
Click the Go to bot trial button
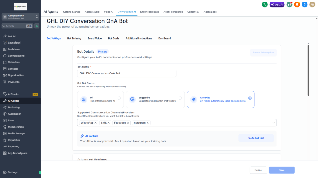pyautogui.click(x=256, y=138)
